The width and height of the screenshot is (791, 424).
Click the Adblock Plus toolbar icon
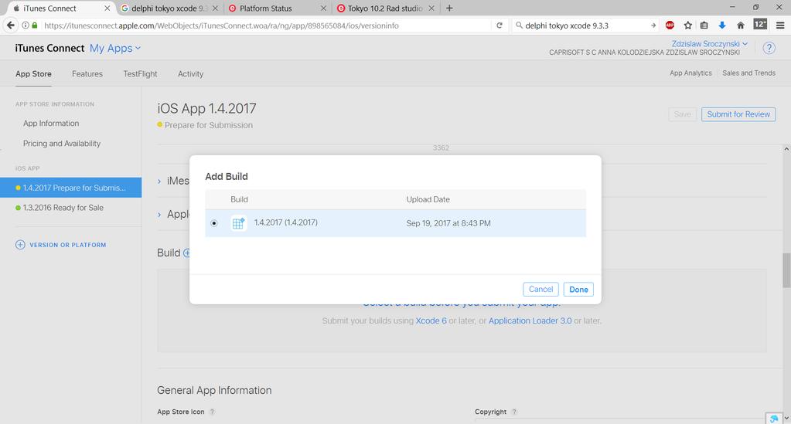pyautogui.click(x=670, y=25)
